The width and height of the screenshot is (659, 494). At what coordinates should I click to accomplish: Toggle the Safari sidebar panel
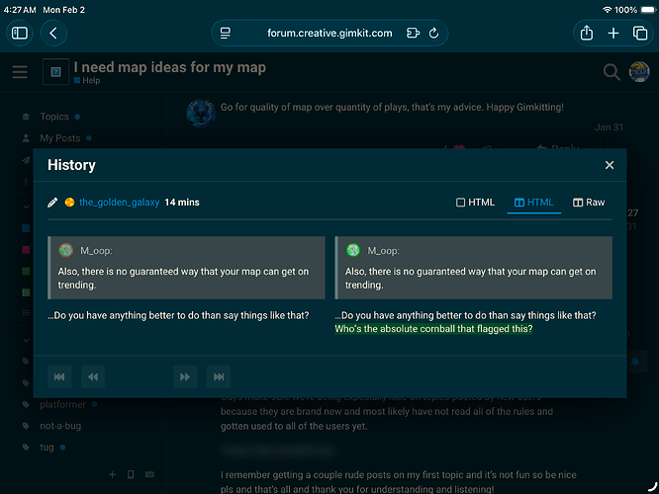(x=20, y=33)
